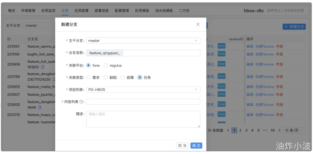Click the reviewID column header
The image size is (313, 154).
[x=236, y=39]
